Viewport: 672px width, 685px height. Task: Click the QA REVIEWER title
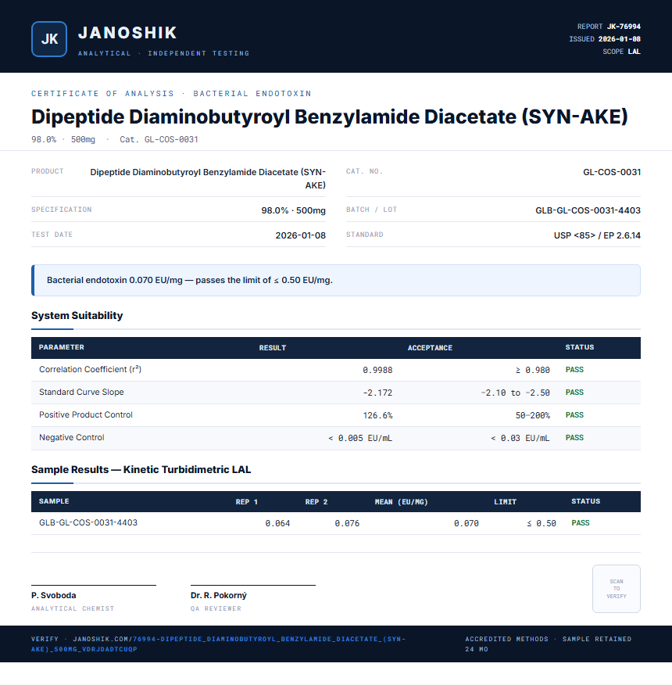216,608
